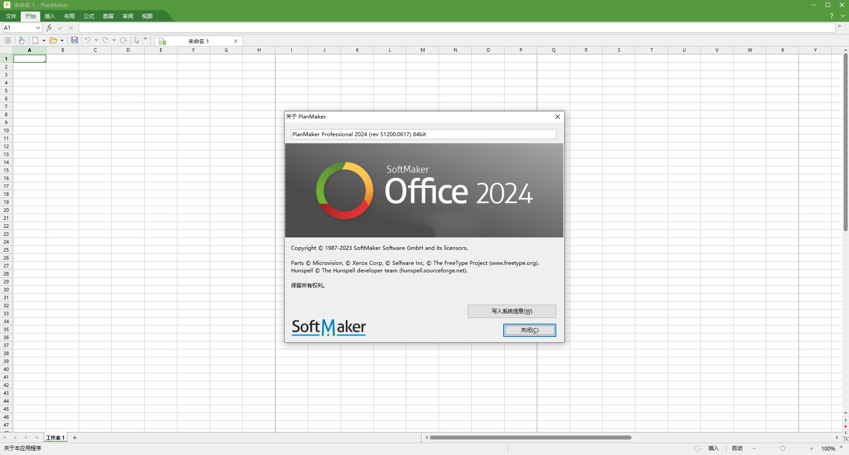Screen dimensions: 849x455
Task: Click the jump-up double arrow navigation button
Action: click(845, 421)
